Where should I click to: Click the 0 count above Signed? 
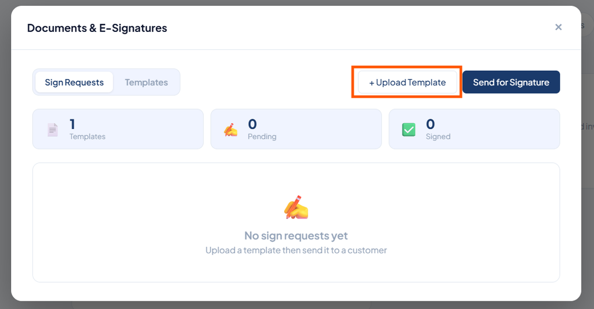pyautogui.click(x=430, y=124)
